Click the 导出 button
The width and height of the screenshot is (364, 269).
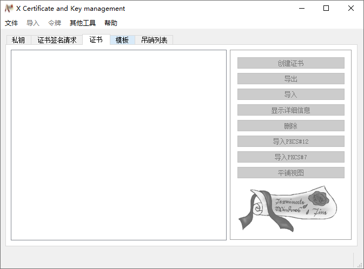(290, 79)
